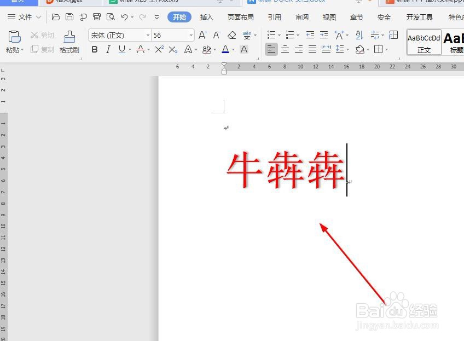Toggle bold formatting

pos(94,49)
